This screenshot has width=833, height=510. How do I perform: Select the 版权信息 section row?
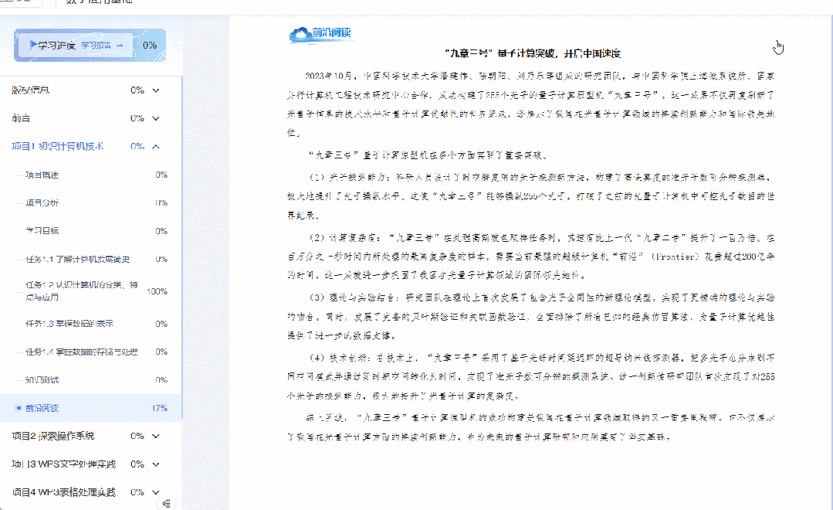91,90
